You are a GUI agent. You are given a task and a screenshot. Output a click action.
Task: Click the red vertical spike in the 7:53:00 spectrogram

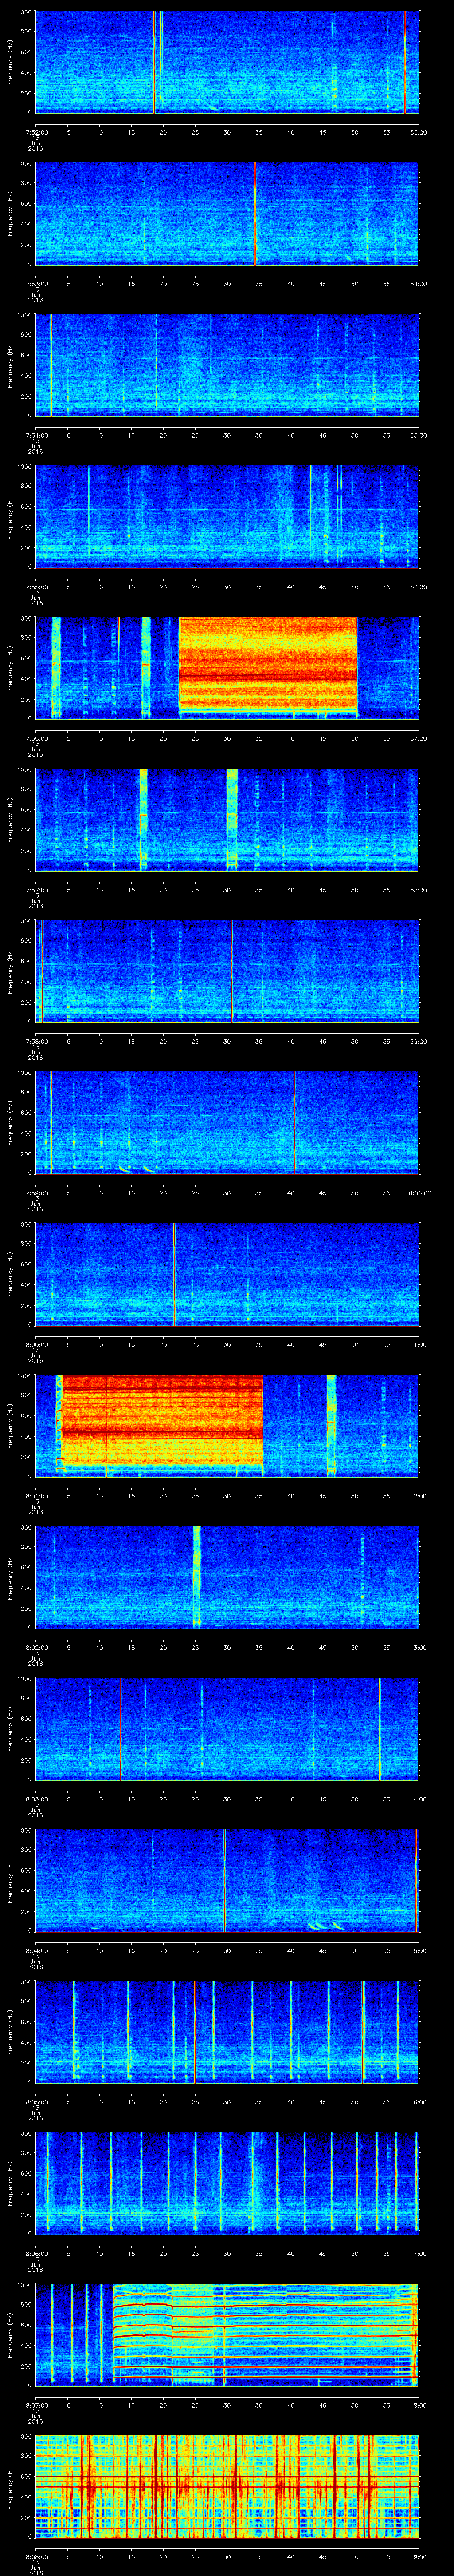click(255, 213)
